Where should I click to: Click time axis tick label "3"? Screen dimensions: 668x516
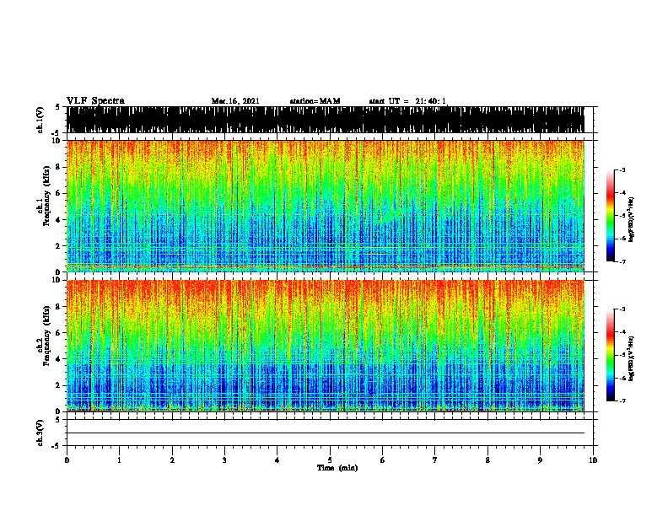224,460
